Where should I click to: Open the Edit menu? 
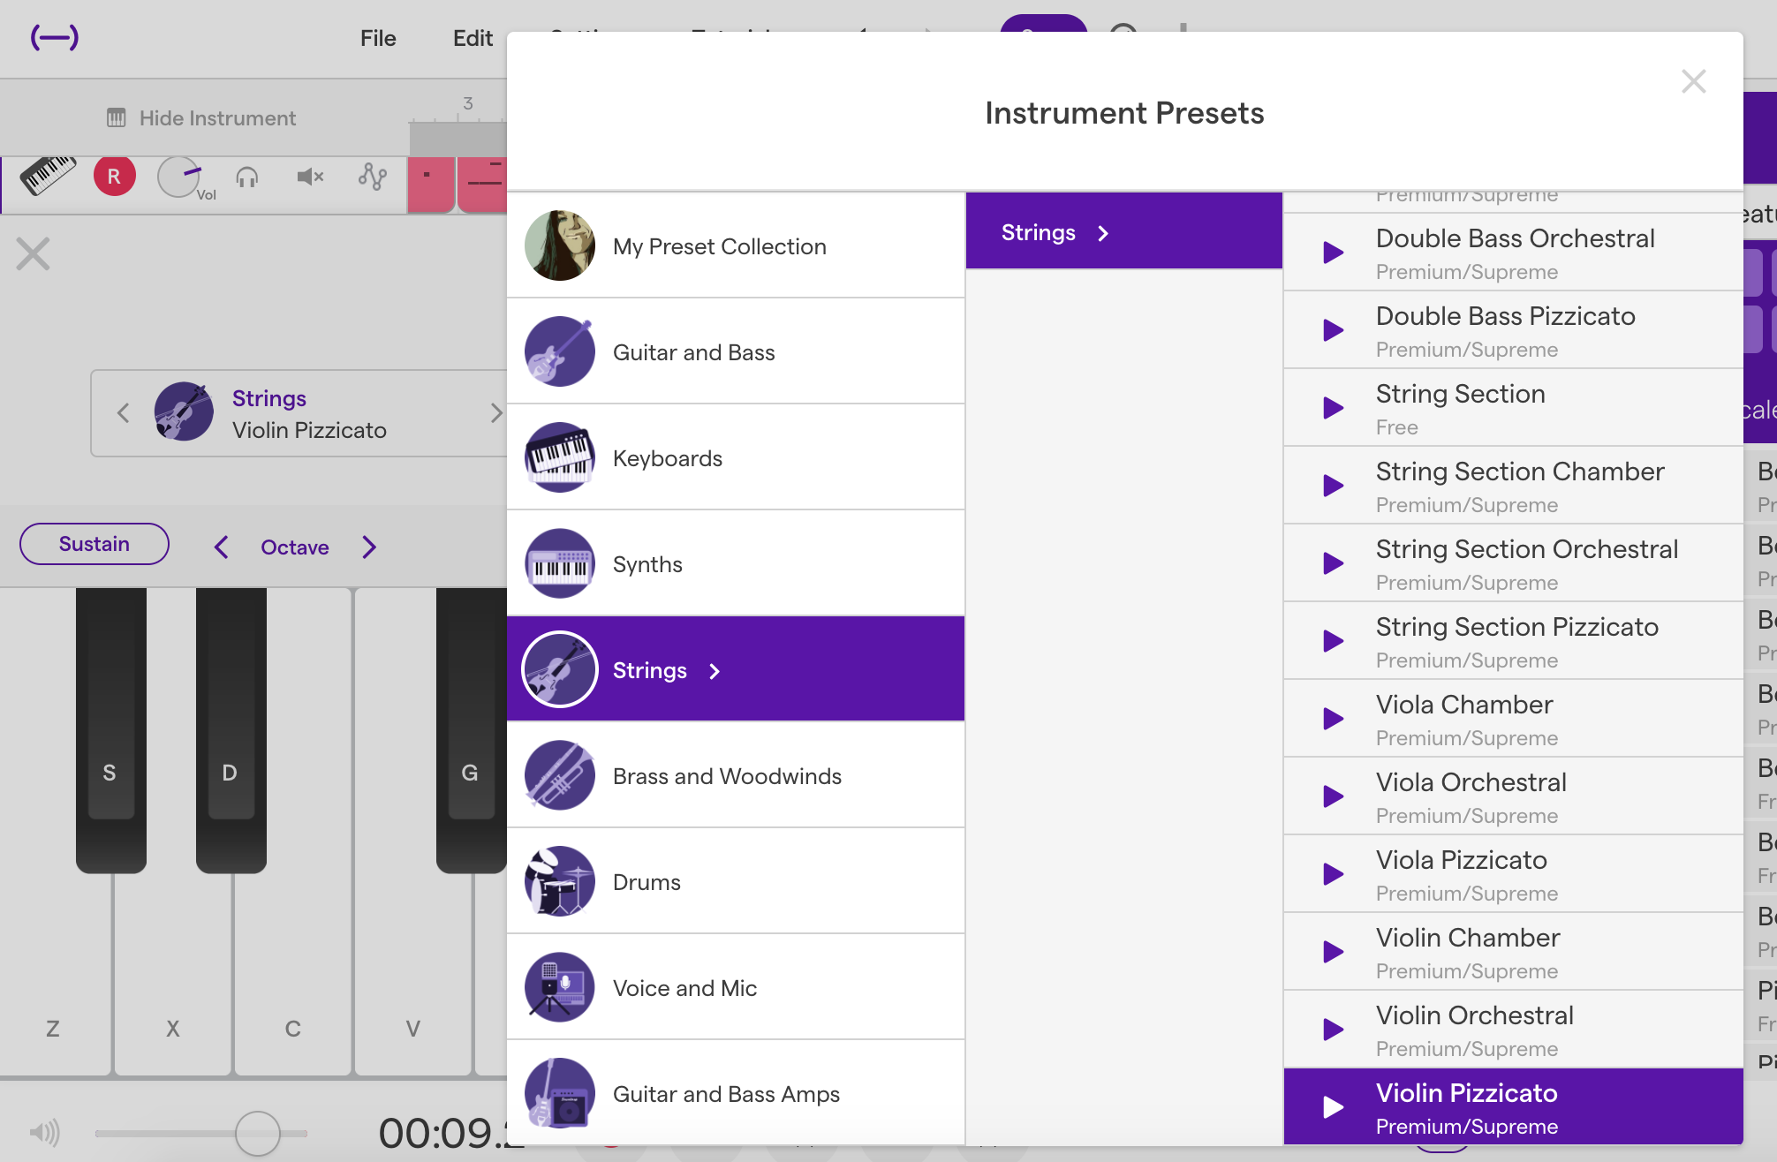[x=473, y=38]
